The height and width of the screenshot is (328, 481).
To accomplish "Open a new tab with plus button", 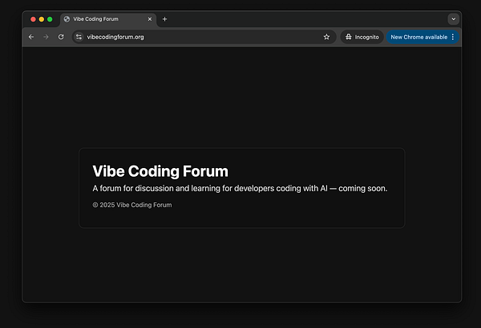I will pos(164,19).
